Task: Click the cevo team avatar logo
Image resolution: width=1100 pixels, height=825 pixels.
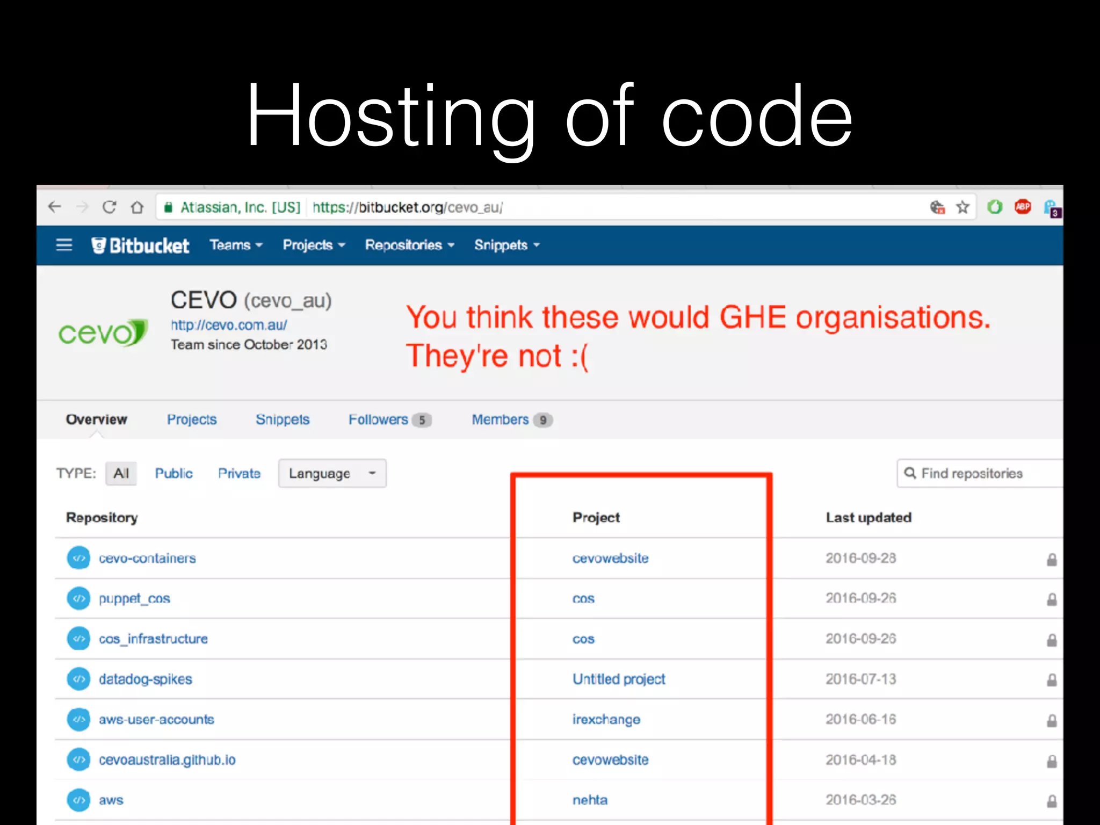Action: (103, 333)
